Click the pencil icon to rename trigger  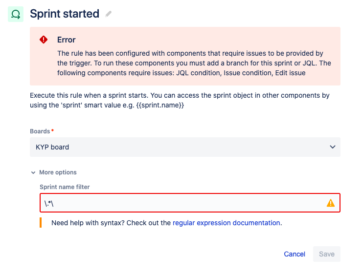(108, 14)
